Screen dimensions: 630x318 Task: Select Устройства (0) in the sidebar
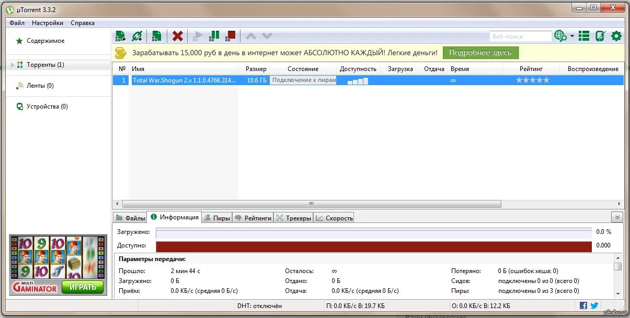(x=47, y=107)
